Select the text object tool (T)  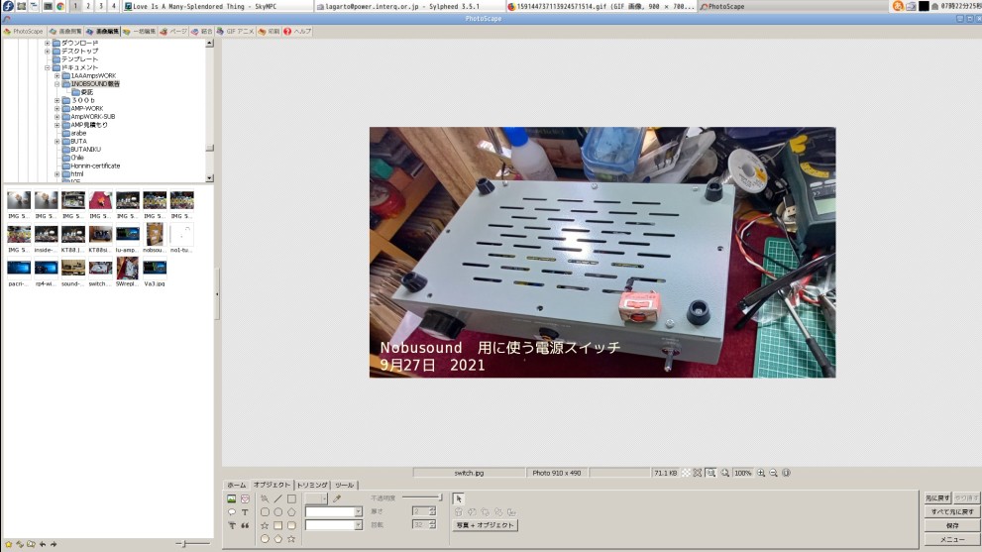click(245, 512)
